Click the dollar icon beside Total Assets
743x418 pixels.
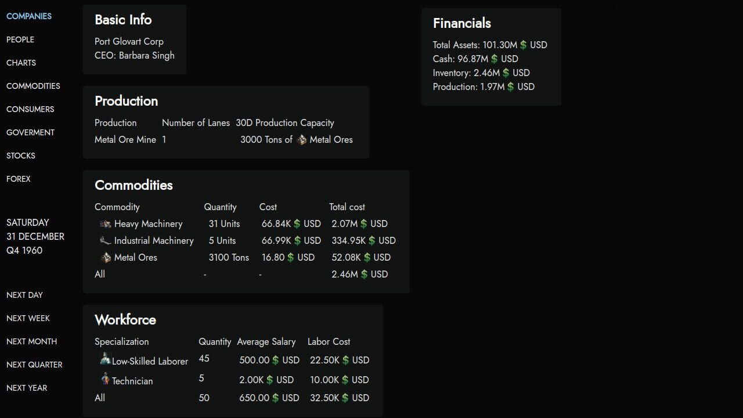(x=524, y=45)
